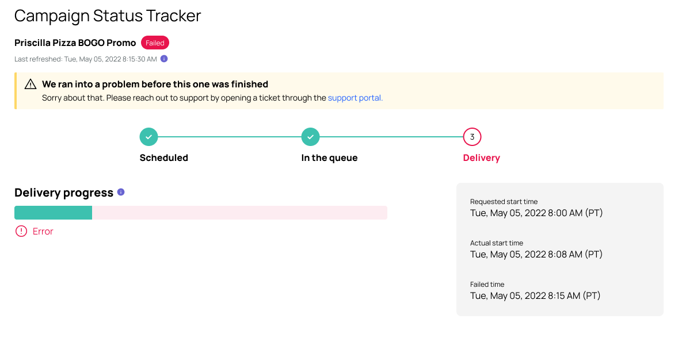Screen dimensions: 678x342
Task: Click the warning triangle icon in the banner
Action: (31, 84)
